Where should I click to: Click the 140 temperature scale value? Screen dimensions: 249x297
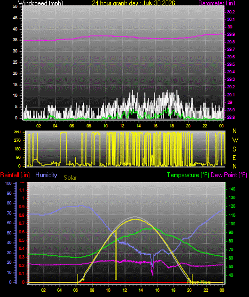tap(232, 189)
